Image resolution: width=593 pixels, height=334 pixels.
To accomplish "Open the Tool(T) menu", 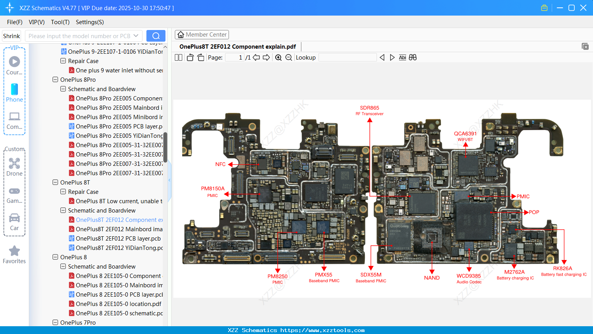I will [60, 22].
